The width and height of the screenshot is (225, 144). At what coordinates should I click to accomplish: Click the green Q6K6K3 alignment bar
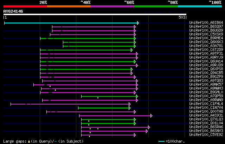coord(98,42)
